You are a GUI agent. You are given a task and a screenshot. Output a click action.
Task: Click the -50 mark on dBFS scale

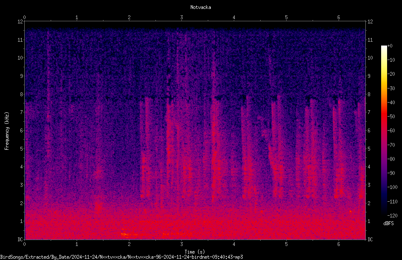tap(391, 117)
